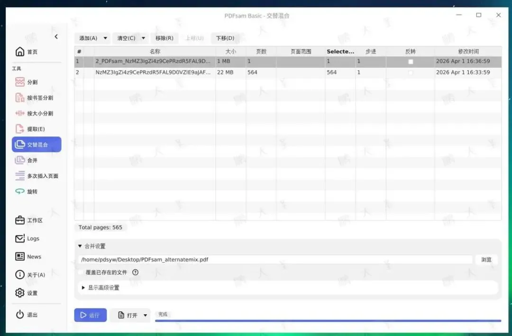Viewport: 512px width, 336px height.
Task: Click the completed progress bar
Action: click(328, 321)
